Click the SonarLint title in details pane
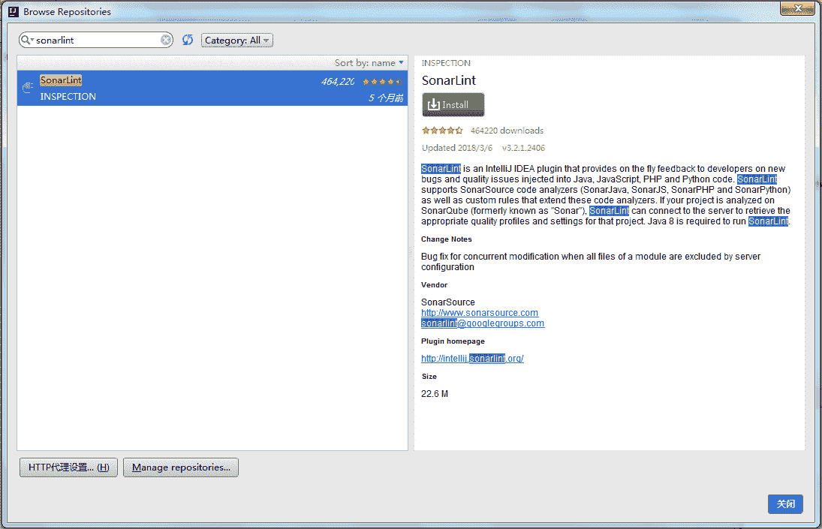Screen dimensions: 822x529 point(449,80)
